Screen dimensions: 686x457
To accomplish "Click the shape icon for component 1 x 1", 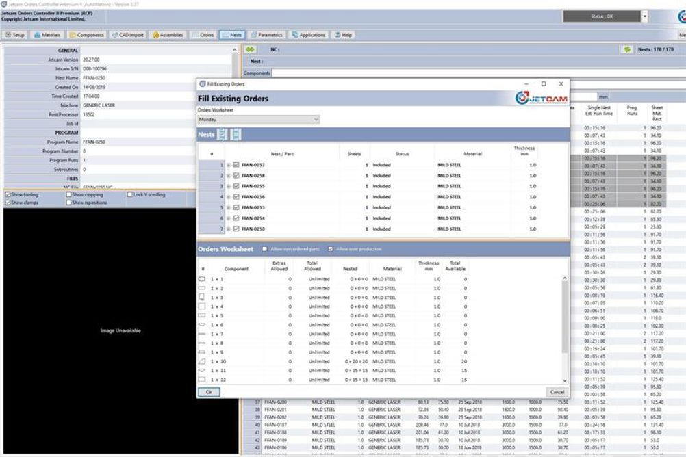I will (202, 278).
